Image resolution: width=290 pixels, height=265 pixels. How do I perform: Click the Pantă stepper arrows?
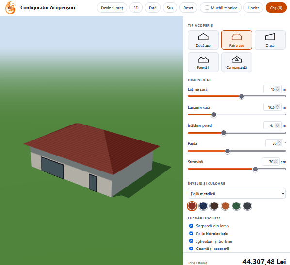tap(279, 143)
